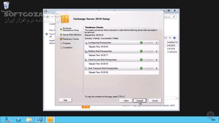Viewport: 219px width, 123px height.
Task: Click green checkmark beside Client Access Role
Action: (x=141, y=60)
